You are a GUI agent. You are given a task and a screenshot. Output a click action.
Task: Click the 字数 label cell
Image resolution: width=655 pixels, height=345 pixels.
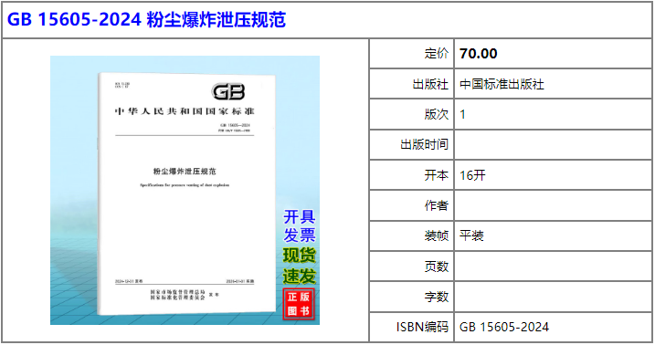tap(411, 297)
